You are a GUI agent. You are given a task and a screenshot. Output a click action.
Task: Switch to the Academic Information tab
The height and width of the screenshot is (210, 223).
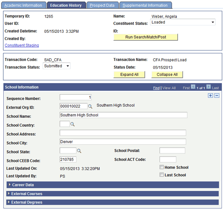coord(24,5)
